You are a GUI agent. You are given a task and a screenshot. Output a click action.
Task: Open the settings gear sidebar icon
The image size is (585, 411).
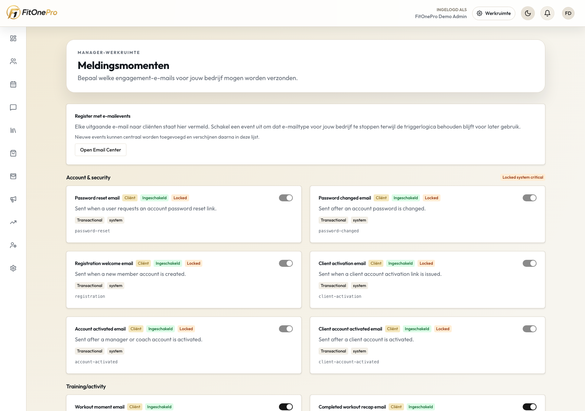click(13, 268)
